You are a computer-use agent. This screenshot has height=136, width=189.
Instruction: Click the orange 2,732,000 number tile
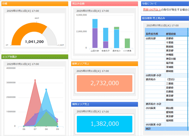(x=105, y=83)
